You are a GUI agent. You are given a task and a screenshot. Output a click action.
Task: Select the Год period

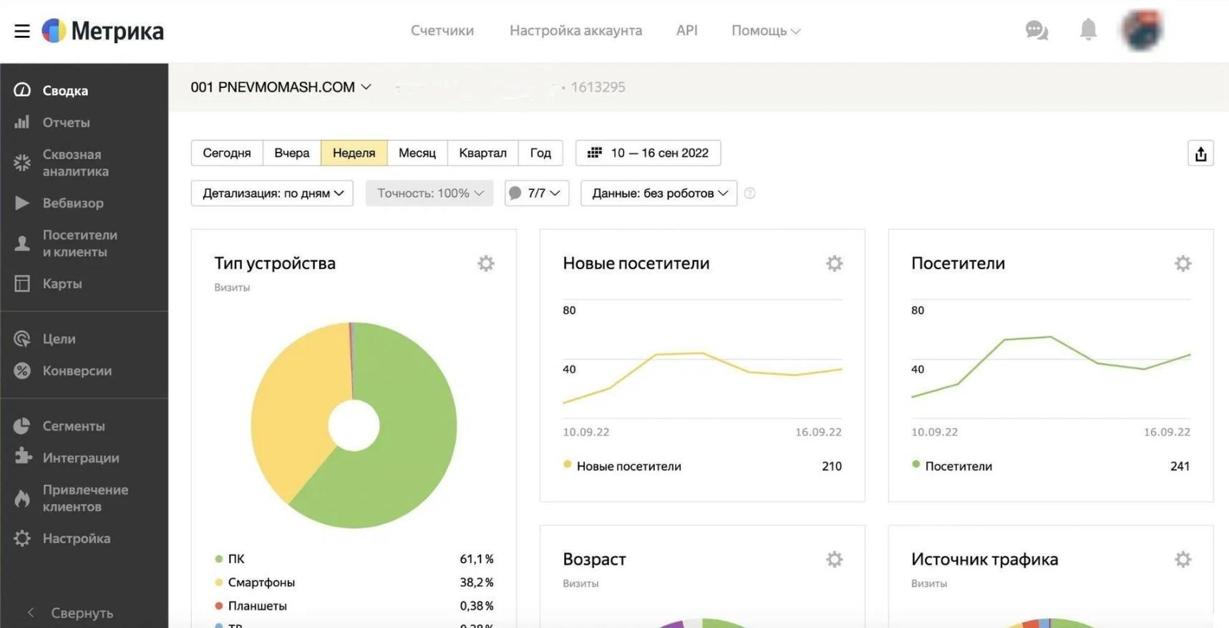tap(540, 153)
